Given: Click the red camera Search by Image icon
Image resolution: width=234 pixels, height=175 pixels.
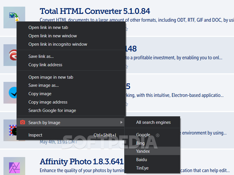Looking at the screenshot, I should click(23, 122).
